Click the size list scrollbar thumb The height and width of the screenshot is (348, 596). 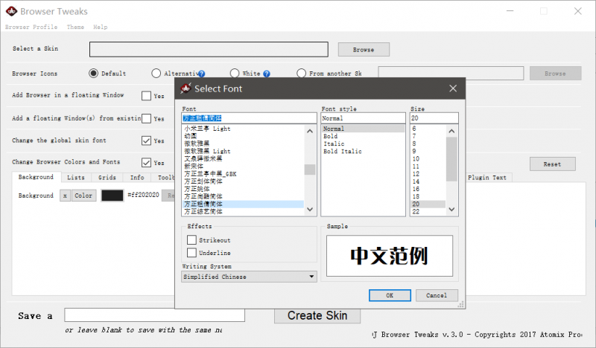point(451,159)
